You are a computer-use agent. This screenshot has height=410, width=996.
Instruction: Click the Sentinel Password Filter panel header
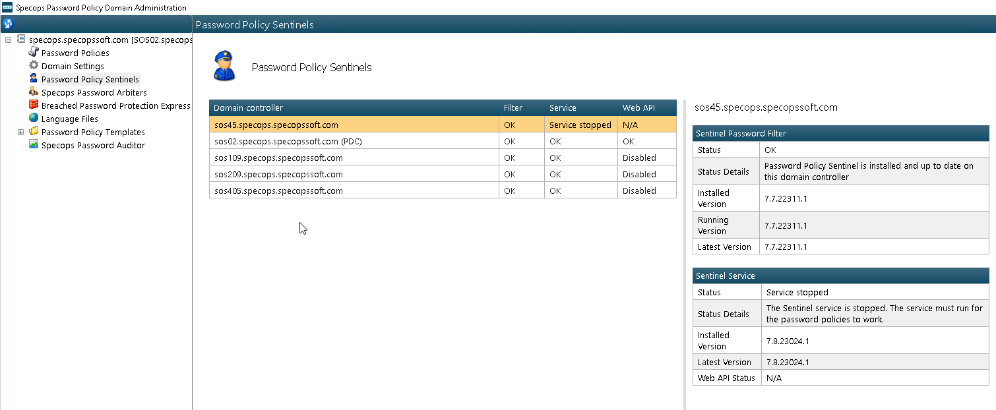pos(841,133)
